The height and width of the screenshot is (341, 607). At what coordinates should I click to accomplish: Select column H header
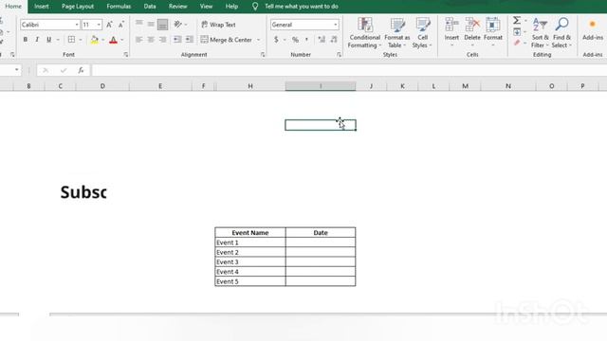[x=250, y=86]
